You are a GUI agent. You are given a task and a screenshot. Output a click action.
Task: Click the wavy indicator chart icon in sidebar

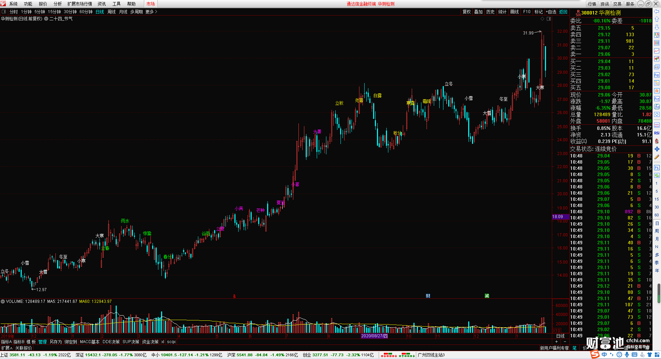657,125
